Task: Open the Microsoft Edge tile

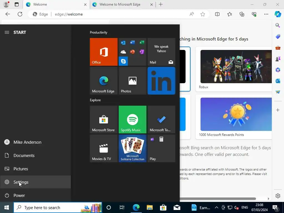Action: tap(104, 81)
